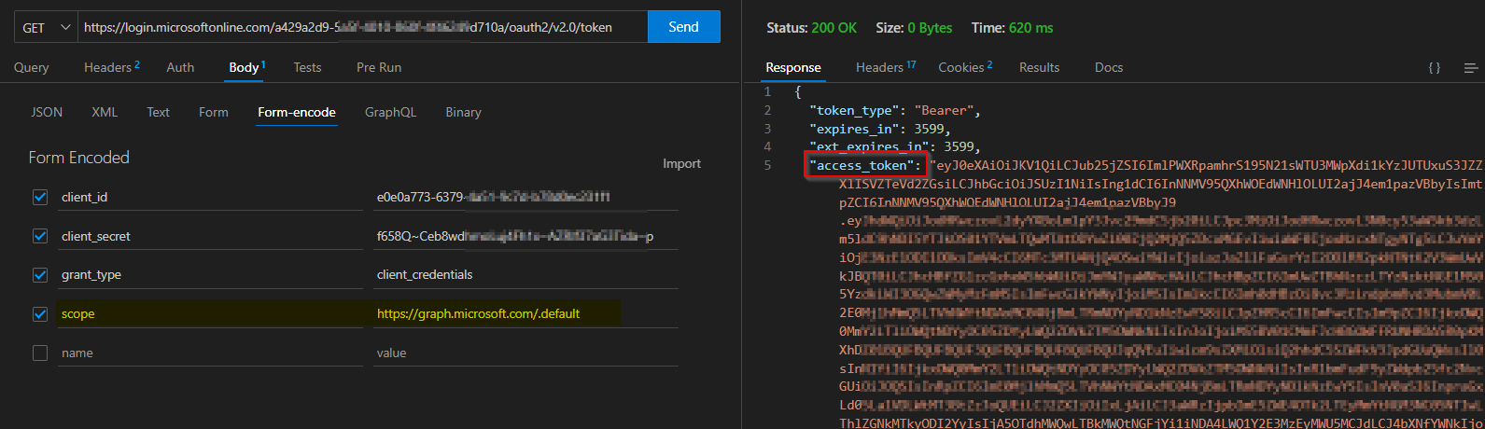
Task: Select the Body tab
Action: coord(247,67)
